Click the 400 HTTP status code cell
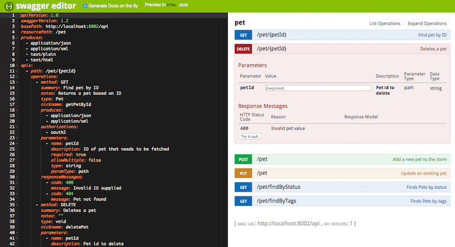The height and width of the screenshot is (247, 455). pyautogui.click(x=244, y=129)
